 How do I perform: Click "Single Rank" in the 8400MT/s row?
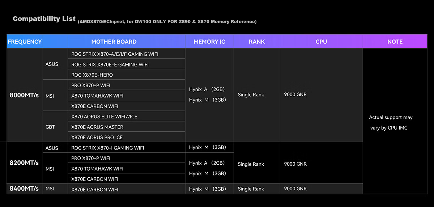pos(251,189)
